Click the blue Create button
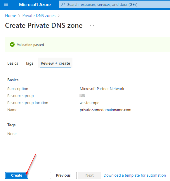The image size is (170, 181). coord(17,175)
